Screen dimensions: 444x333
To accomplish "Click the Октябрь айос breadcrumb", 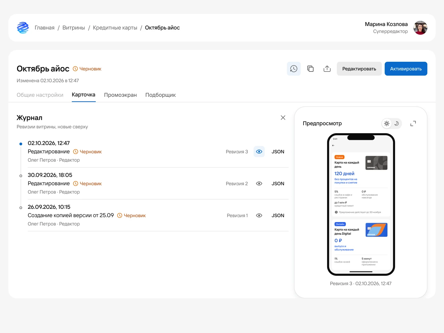I will [x=162, y=28].
